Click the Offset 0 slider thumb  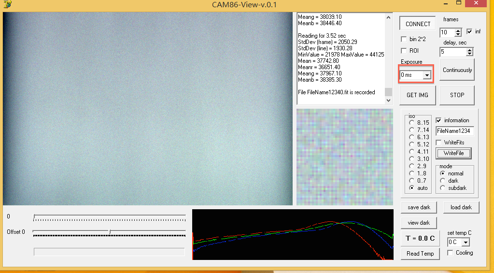(x=110, y=232)
